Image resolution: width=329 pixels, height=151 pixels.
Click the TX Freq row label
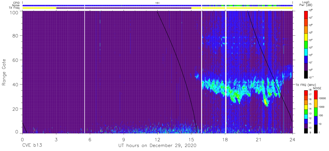[15, 8]
